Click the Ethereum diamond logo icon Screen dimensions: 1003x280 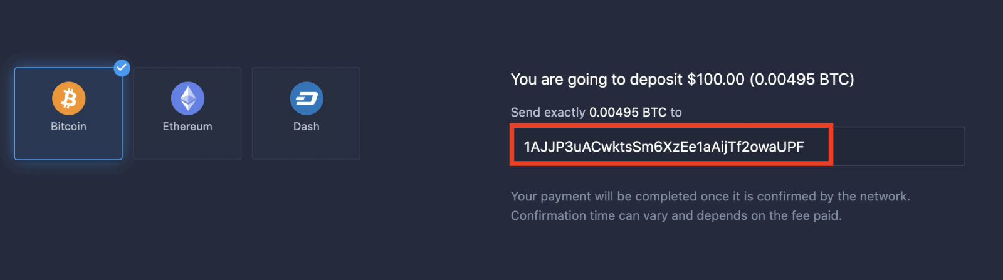[x=187, y=98]
